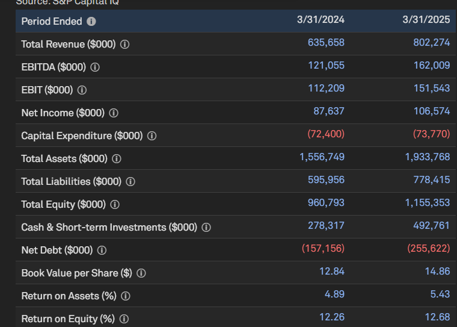The height and width of the screenshot is (327, 457).
Task: Open Net Debt ($000) info icon
Action: coord(102,250)
